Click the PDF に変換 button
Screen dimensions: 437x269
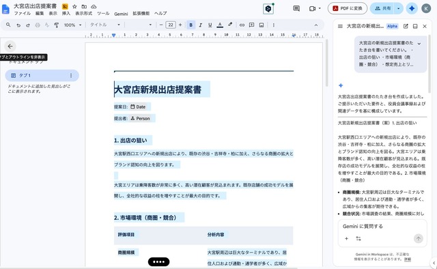pos(348,8)
